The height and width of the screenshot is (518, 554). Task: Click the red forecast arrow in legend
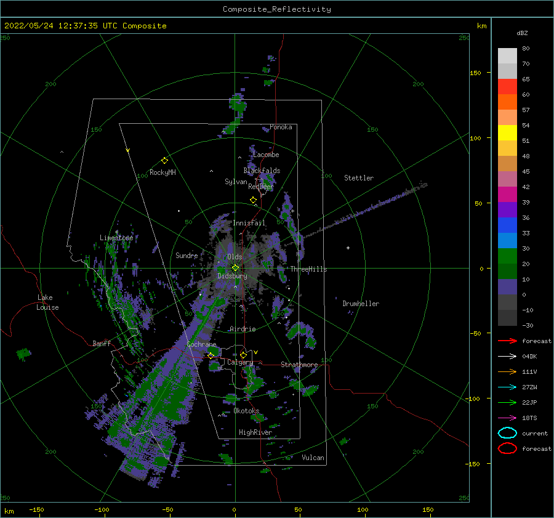click(507, 341)
